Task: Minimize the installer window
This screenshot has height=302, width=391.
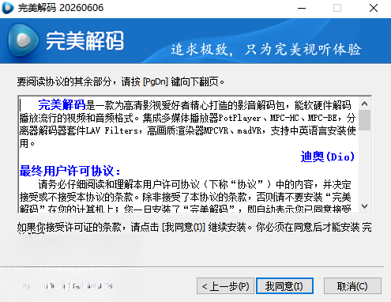Action: (x=302, y=8)
